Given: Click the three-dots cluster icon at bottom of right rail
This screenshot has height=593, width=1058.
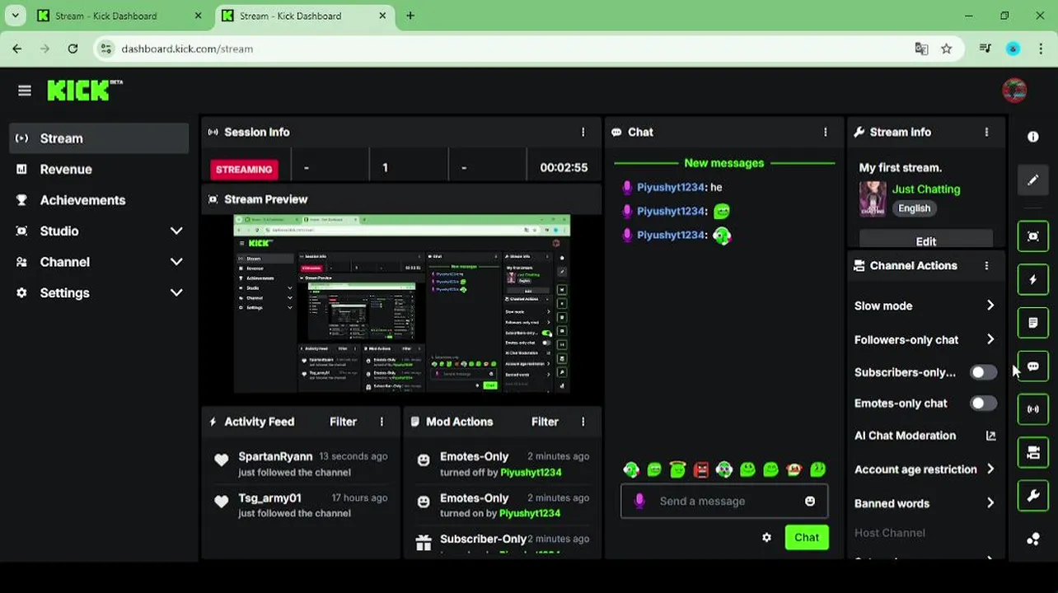Looking at the screenshot, I should tap(1033, 539).
